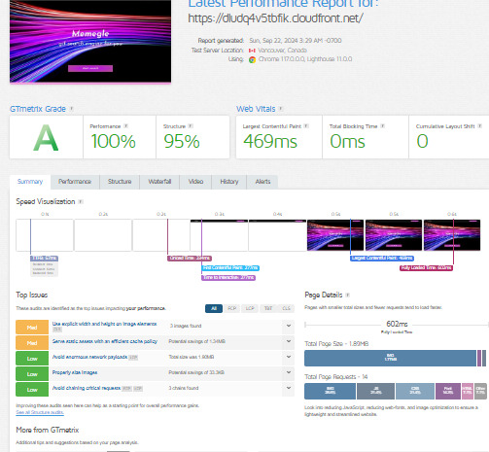This screenshot has width=489, height=452.
Task: Filter top issues by LCP
Action: click(x=250, y=308)
